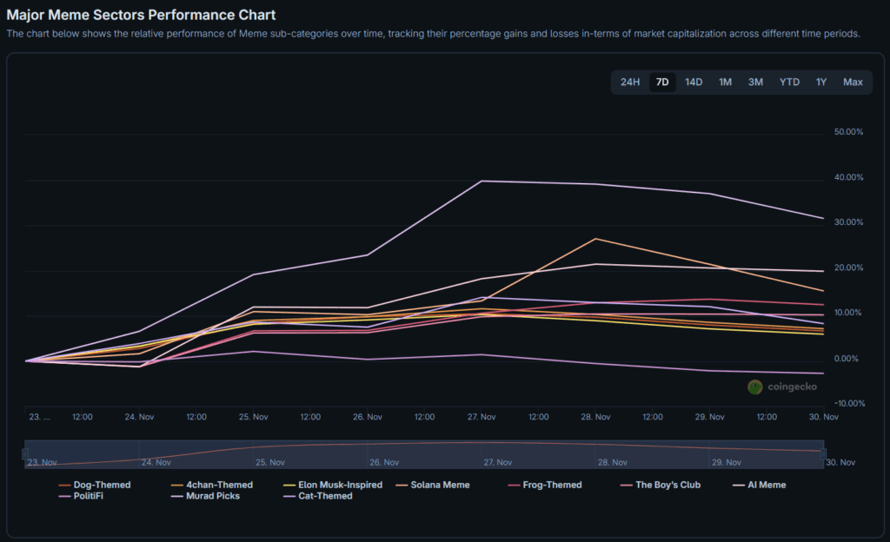Choose the 1M time range
Viewport: 890px width, 542px height.
point(725,83)
